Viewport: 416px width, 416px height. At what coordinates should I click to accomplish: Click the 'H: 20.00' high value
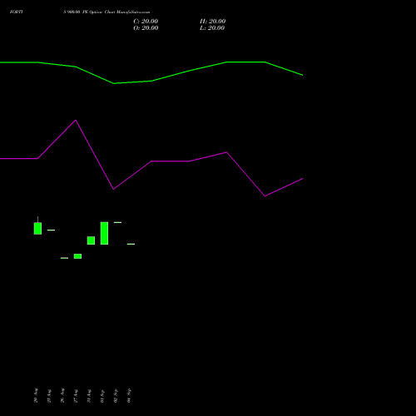click(x=212, y=22)
